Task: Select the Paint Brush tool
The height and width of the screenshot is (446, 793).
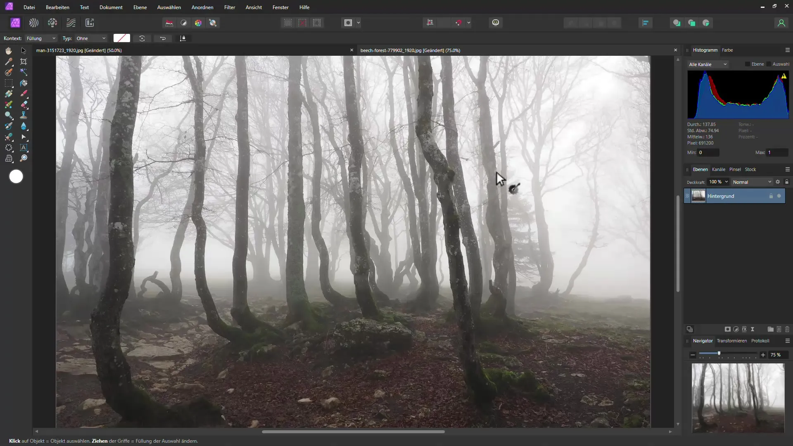Action: 24,94
